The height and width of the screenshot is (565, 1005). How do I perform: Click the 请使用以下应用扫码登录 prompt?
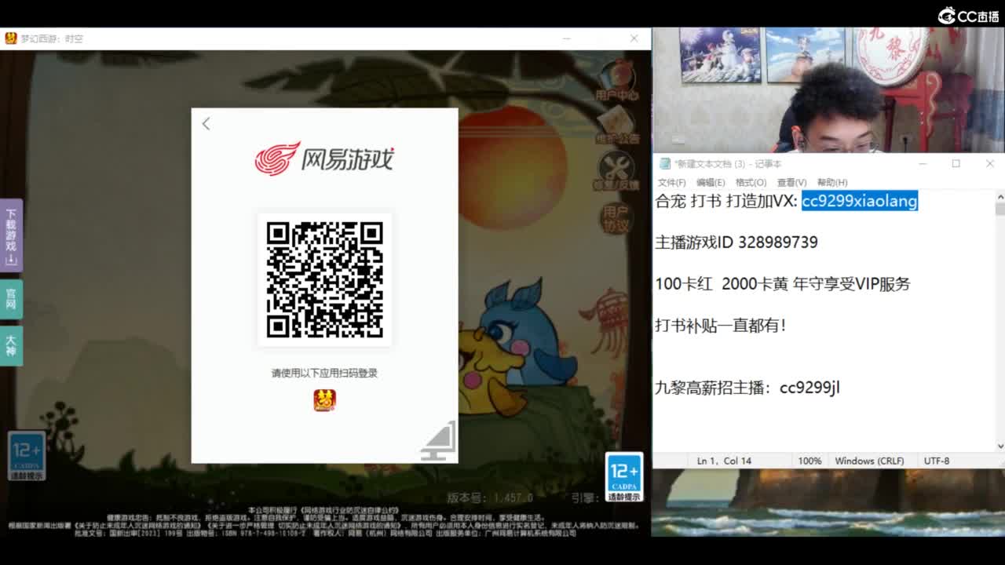pyautogui.click(x=324, y=373)
